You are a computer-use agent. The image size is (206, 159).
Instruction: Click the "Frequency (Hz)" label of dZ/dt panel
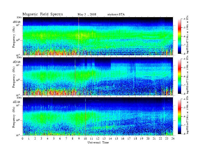tap(14, 117)
